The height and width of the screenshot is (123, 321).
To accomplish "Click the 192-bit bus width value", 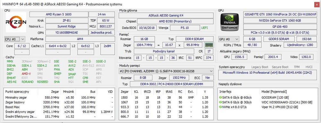I will (307, 39).
